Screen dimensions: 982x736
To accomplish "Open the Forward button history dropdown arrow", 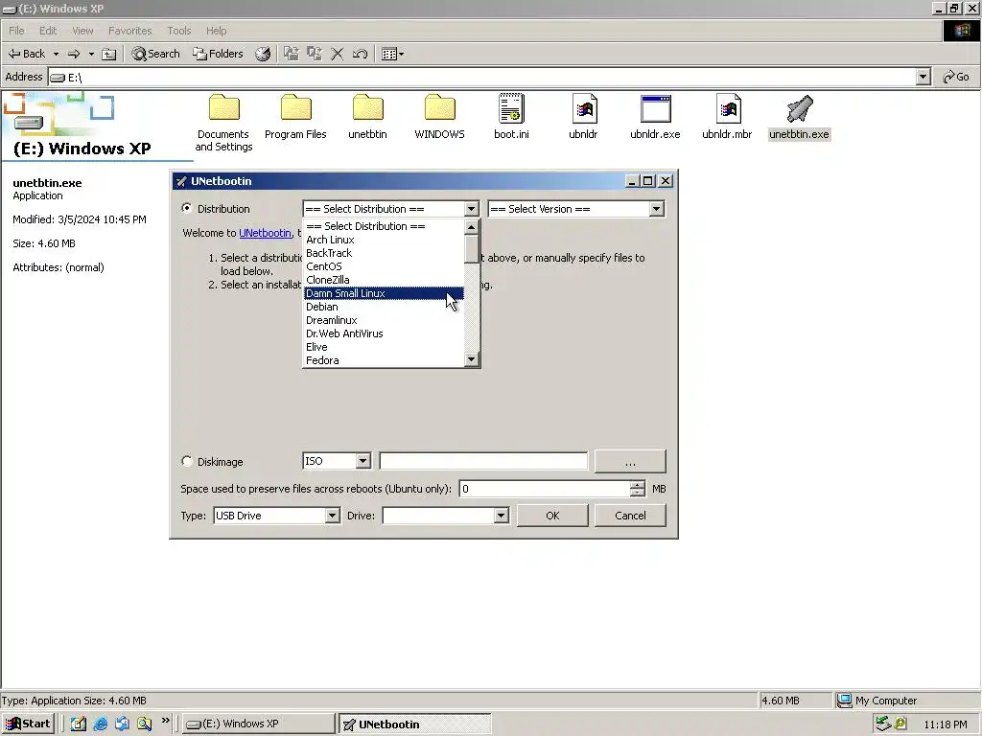I will click(x=91, y=54).
